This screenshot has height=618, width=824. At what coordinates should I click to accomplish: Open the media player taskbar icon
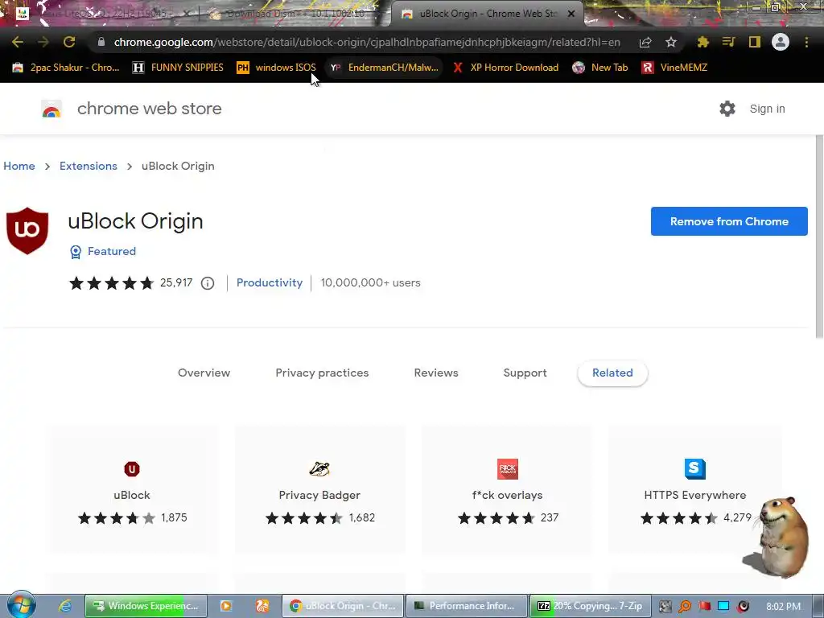(226, 606)
